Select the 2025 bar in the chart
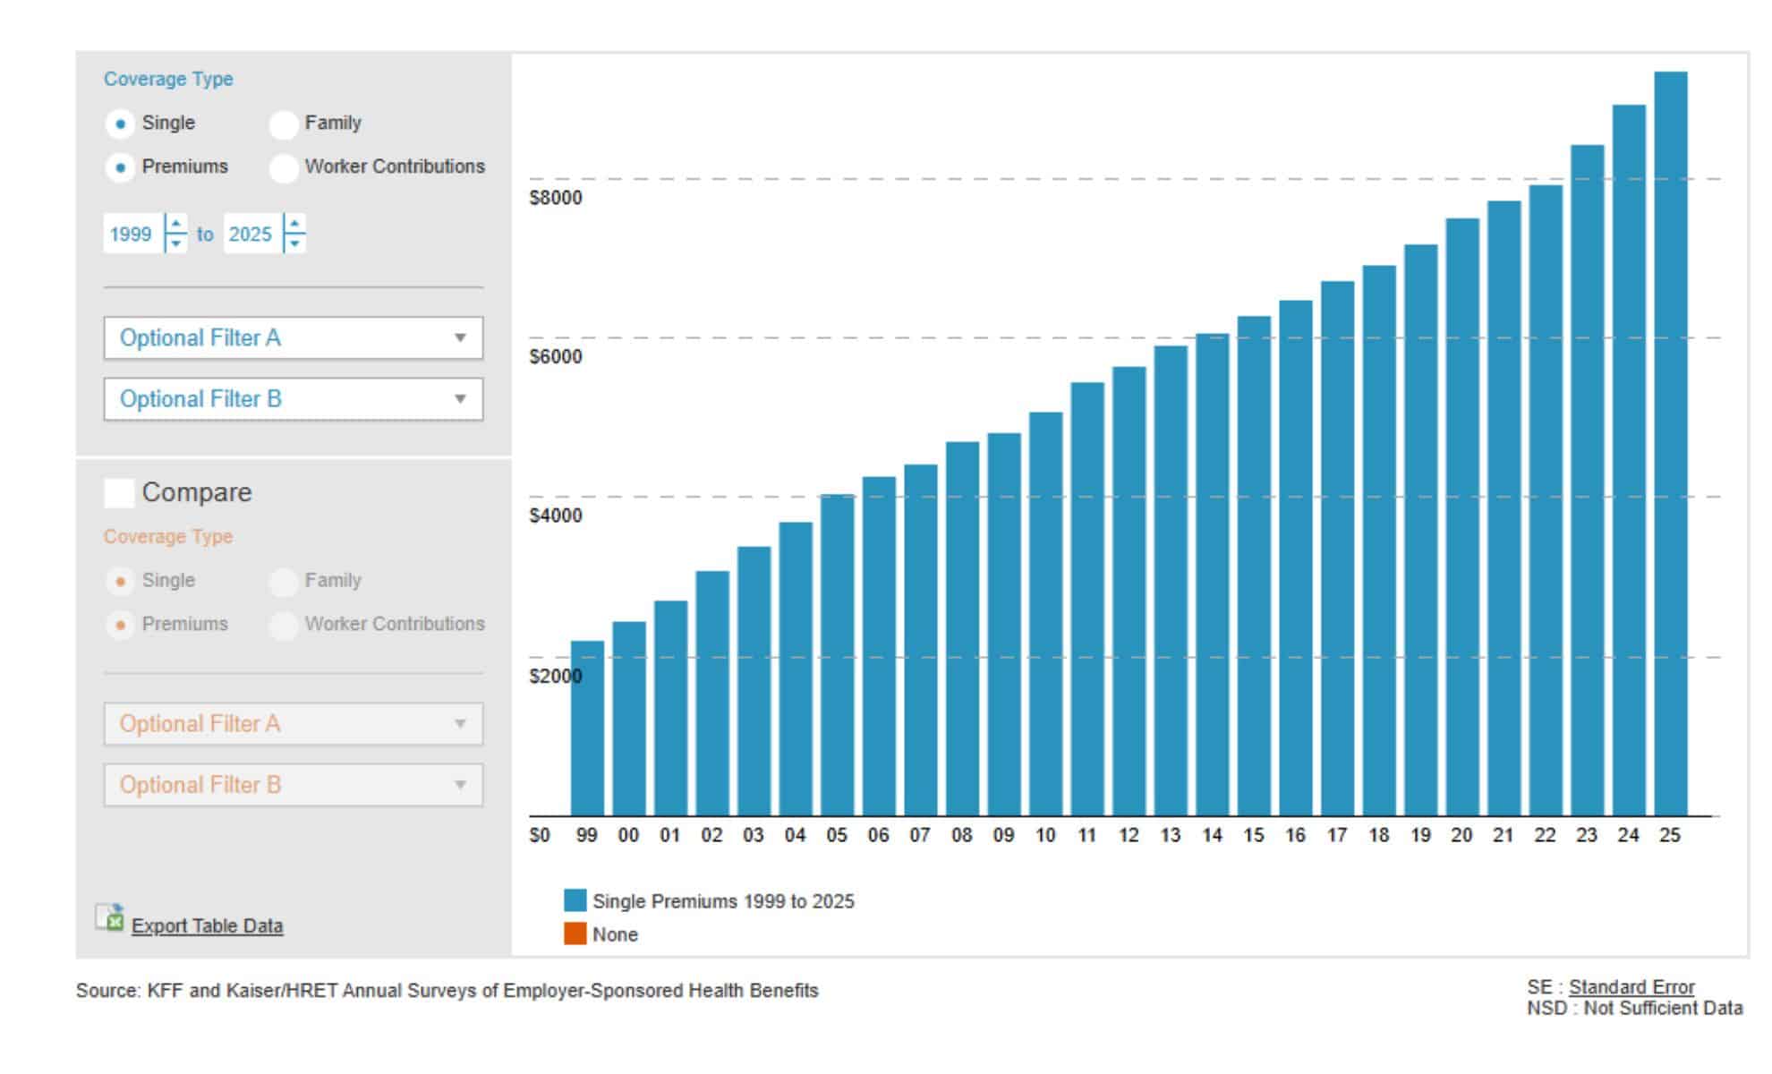Image resolution: width=1772 pixels, height=1074 pixels. pyautogui.click(x=1671, y=444)
